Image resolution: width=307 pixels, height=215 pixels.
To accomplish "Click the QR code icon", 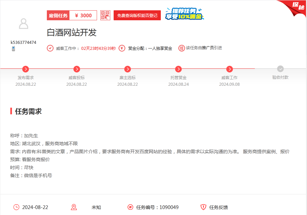I will coord(105,15).
